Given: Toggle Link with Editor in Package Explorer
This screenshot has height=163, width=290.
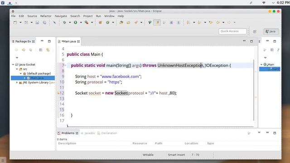Looking at the screenshot, I should tap(48, 50).
